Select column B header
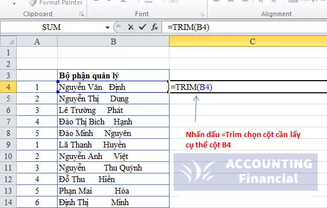Viewport: 327px width, 208px height. pos(113,41)
